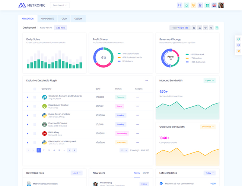Tick the checkbox for Dicki-Kling row
242x186 pixels.
35,133
